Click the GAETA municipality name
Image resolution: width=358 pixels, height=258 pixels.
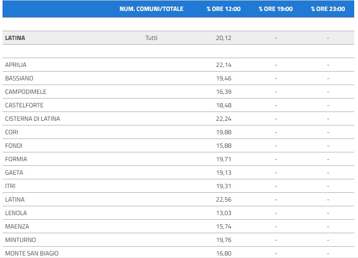14,173
